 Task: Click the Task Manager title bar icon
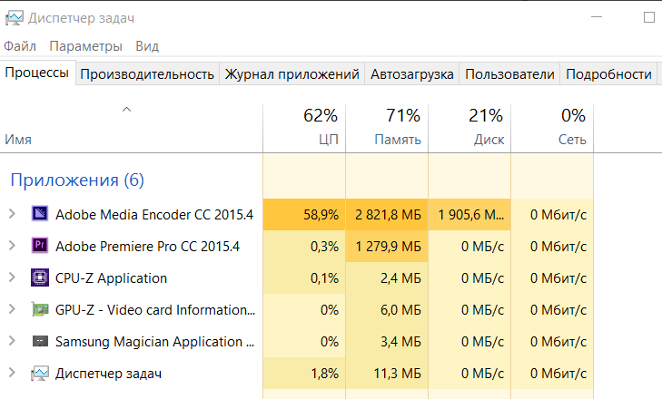point(14,18)
